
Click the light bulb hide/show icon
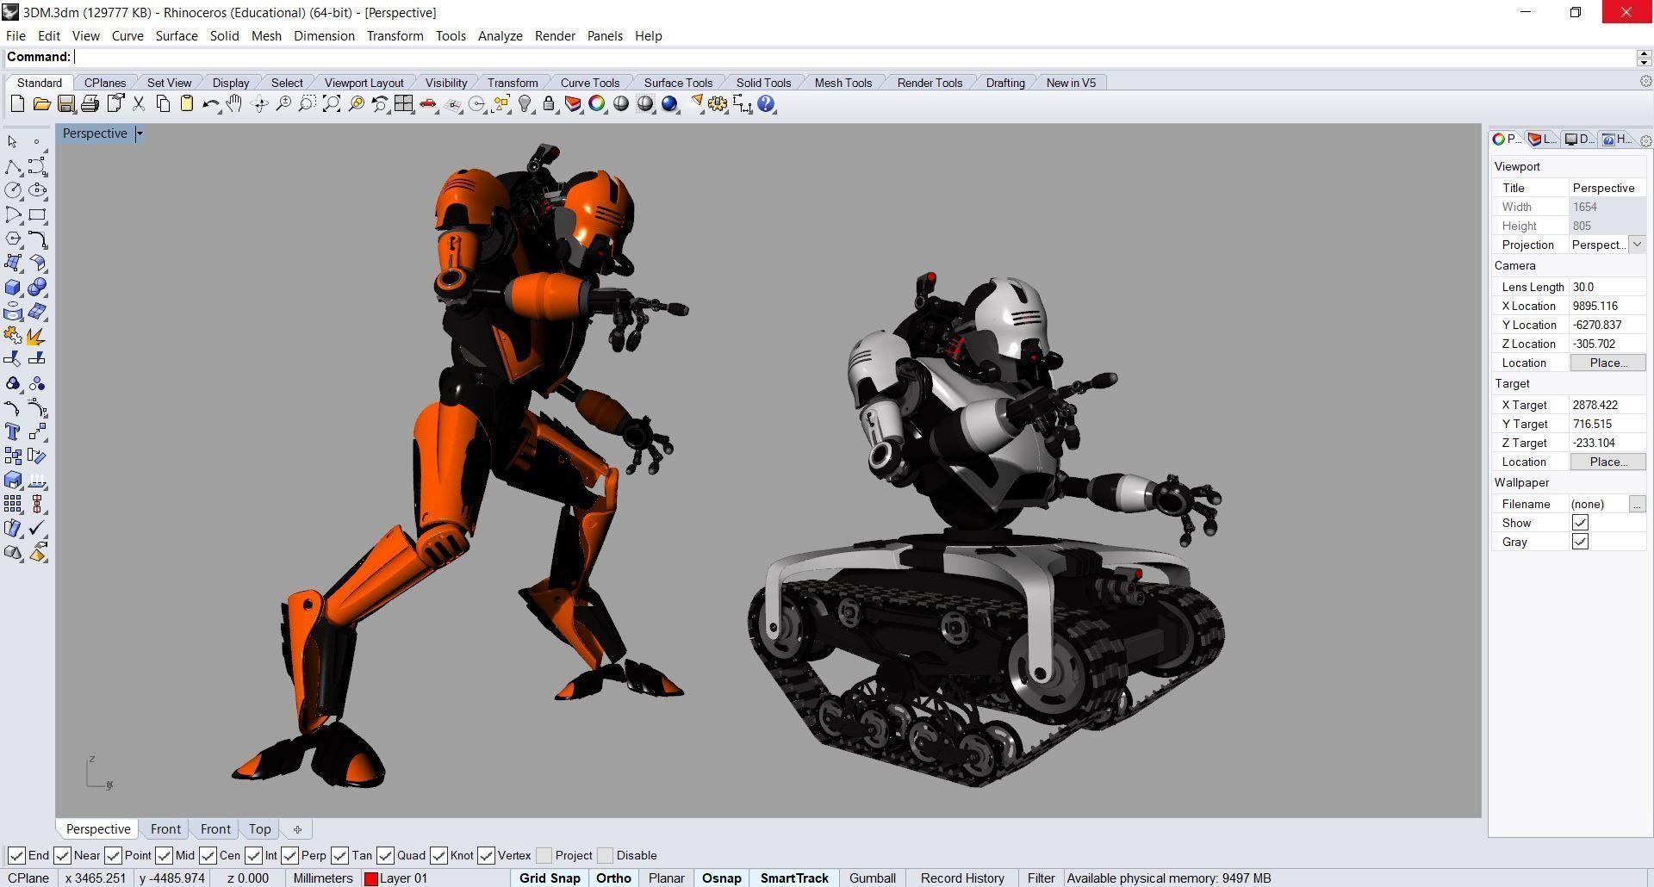pyautogui.click(x=525, y=104)
